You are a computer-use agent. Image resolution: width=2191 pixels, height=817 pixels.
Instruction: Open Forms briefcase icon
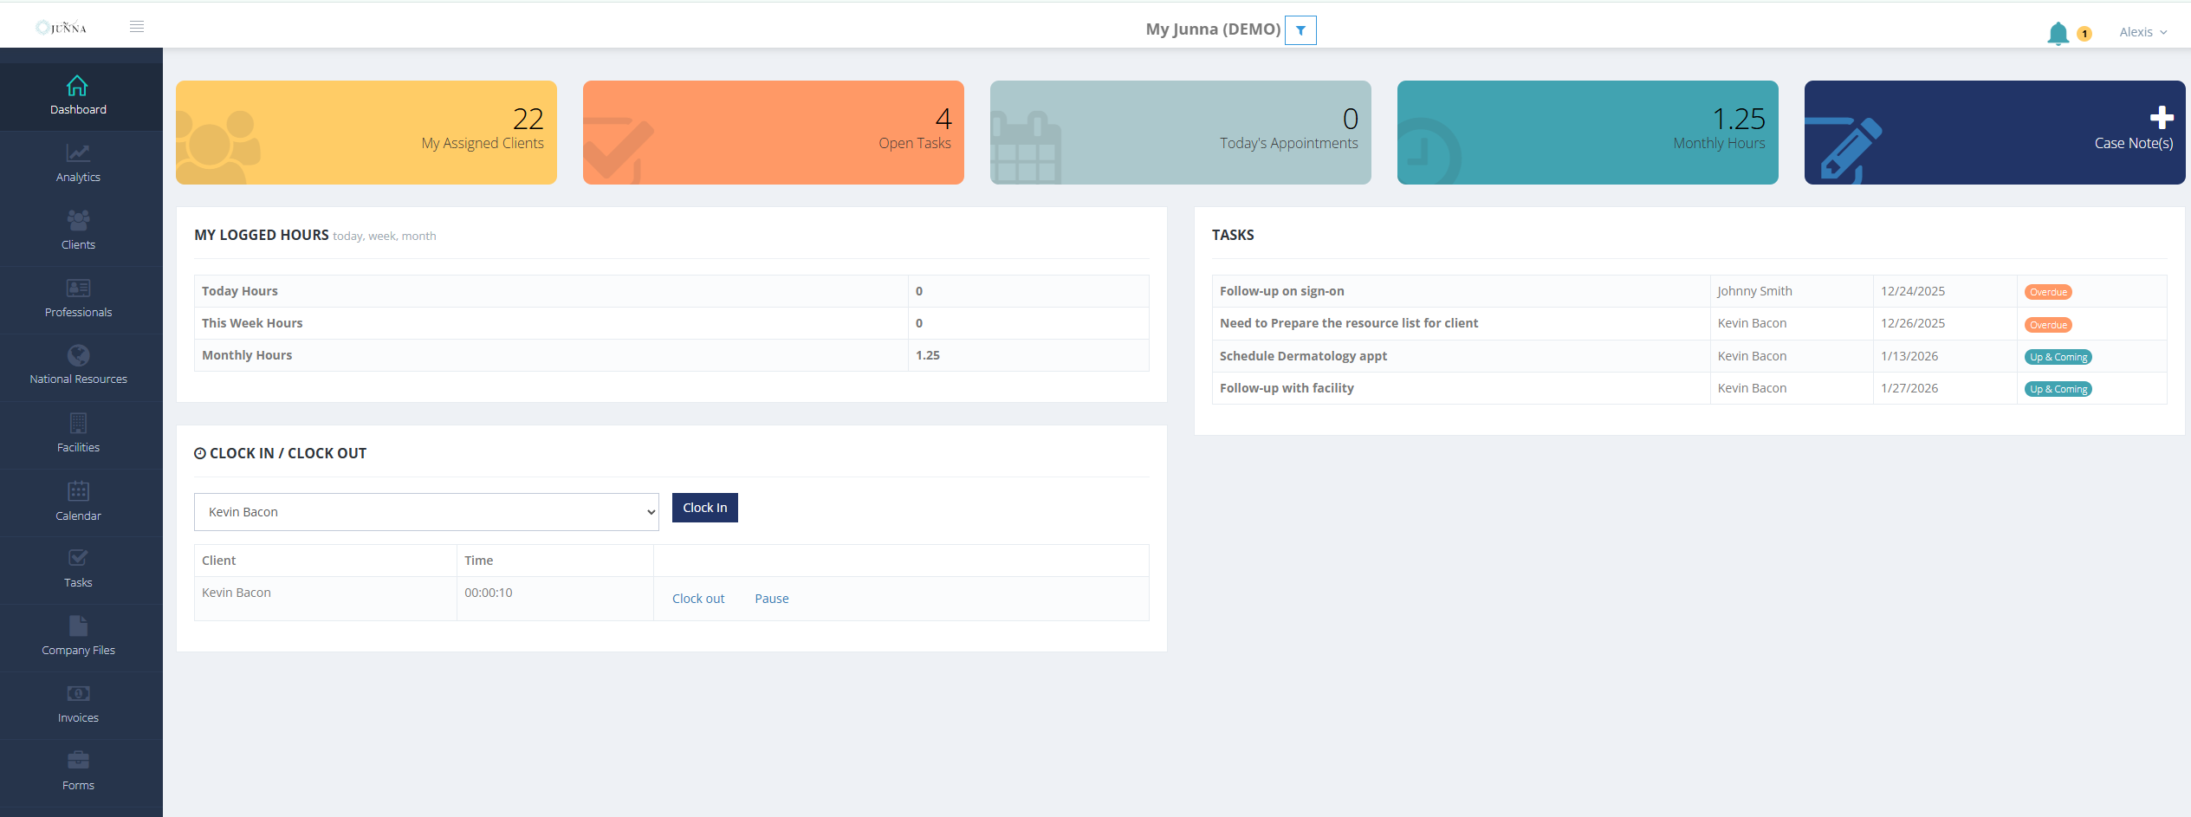pyautogui.click(x=78, y=761)
